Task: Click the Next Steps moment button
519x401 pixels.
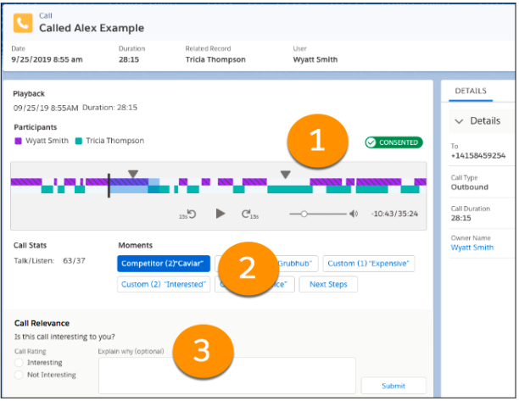Action: tap(328, 284)
